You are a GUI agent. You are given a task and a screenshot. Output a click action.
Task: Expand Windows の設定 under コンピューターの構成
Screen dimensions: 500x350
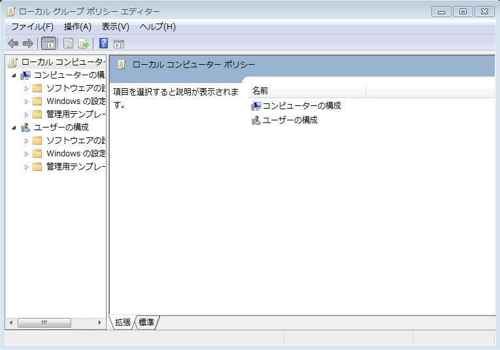[26, 102]
